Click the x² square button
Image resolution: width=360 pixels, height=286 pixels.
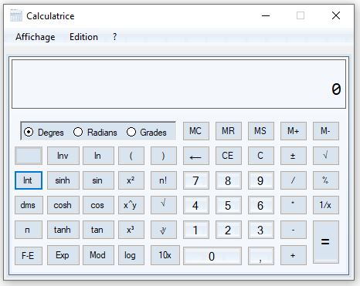pos(131,180)
